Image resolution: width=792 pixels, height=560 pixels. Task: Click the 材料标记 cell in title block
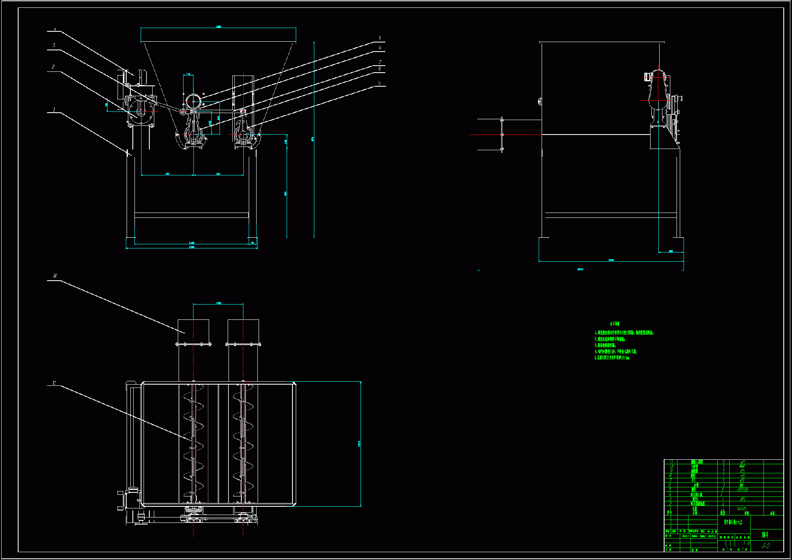tap(733, 522)
